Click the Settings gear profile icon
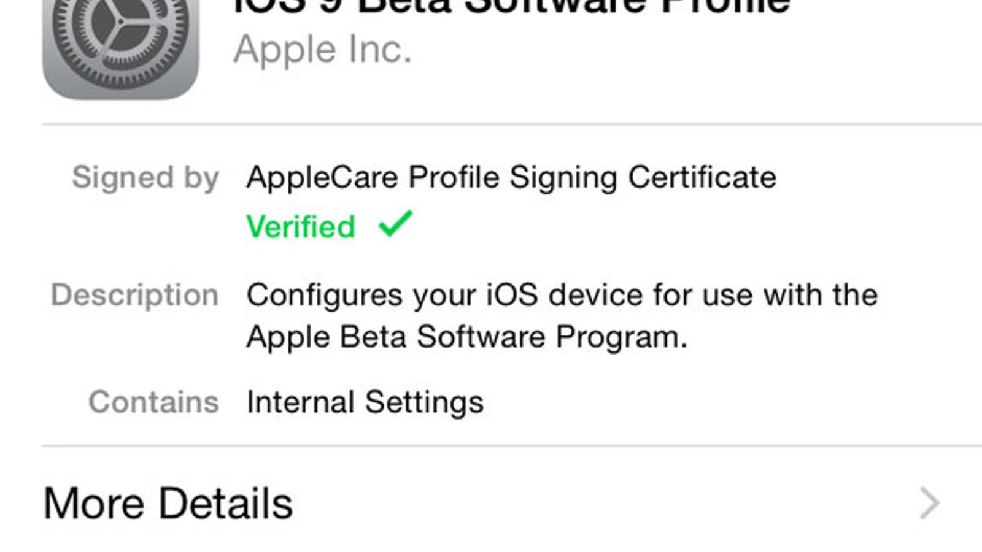The width and height of the screenshot is (982, 552). (121, 43)
